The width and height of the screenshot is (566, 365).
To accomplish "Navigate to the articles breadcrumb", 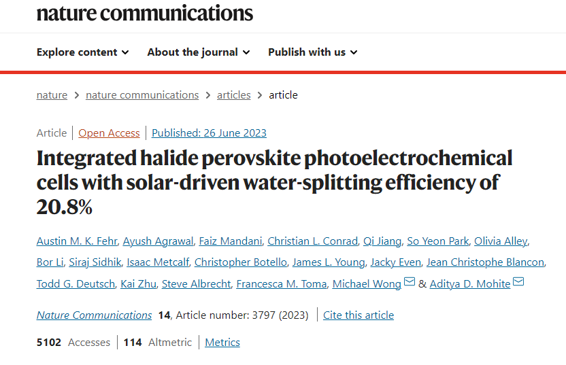I will (233, 95).
